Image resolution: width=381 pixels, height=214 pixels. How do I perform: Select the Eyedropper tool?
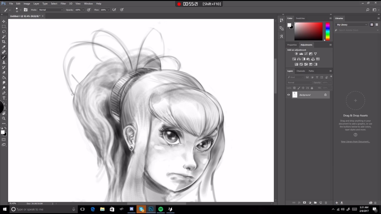pos(4,47)
